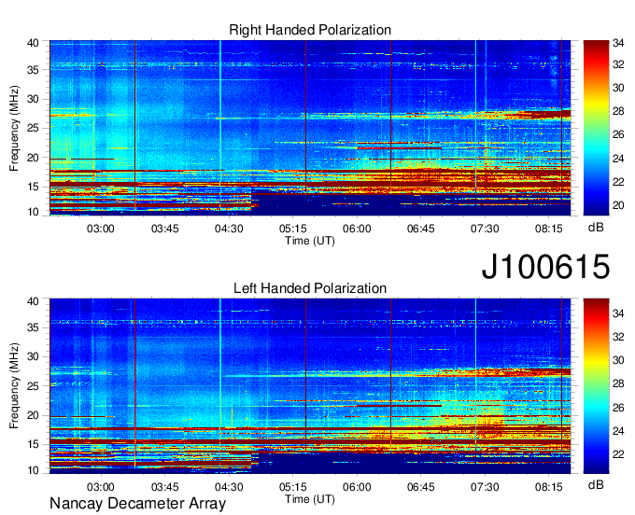This screenshot has height=515, width=635.
Task: Click the 'Left Handed Polarization' title
Action: (x=310, y=288)
